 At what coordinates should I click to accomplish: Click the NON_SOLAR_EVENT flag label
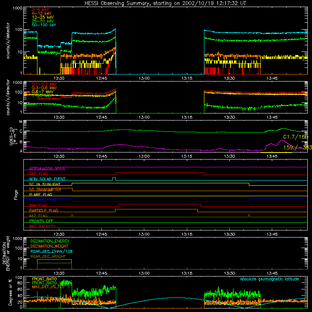[47, 179]
